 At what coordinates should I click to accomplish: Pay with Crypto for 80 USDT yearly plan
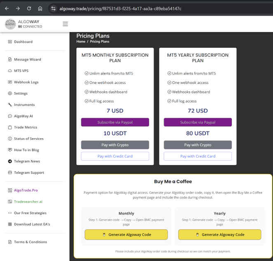[198, 145]
